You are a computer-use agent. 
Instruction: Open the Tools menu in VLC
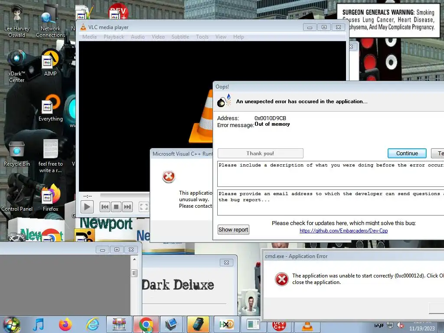tap(202, 37)
